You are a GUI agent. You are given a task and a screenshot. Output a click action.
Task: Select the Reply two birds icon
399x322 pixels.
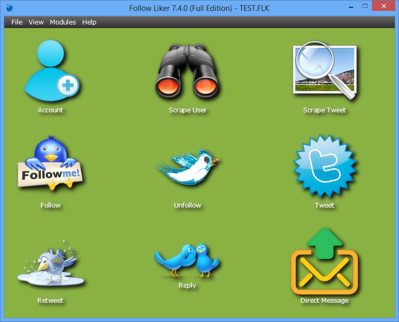pos(187,260)
